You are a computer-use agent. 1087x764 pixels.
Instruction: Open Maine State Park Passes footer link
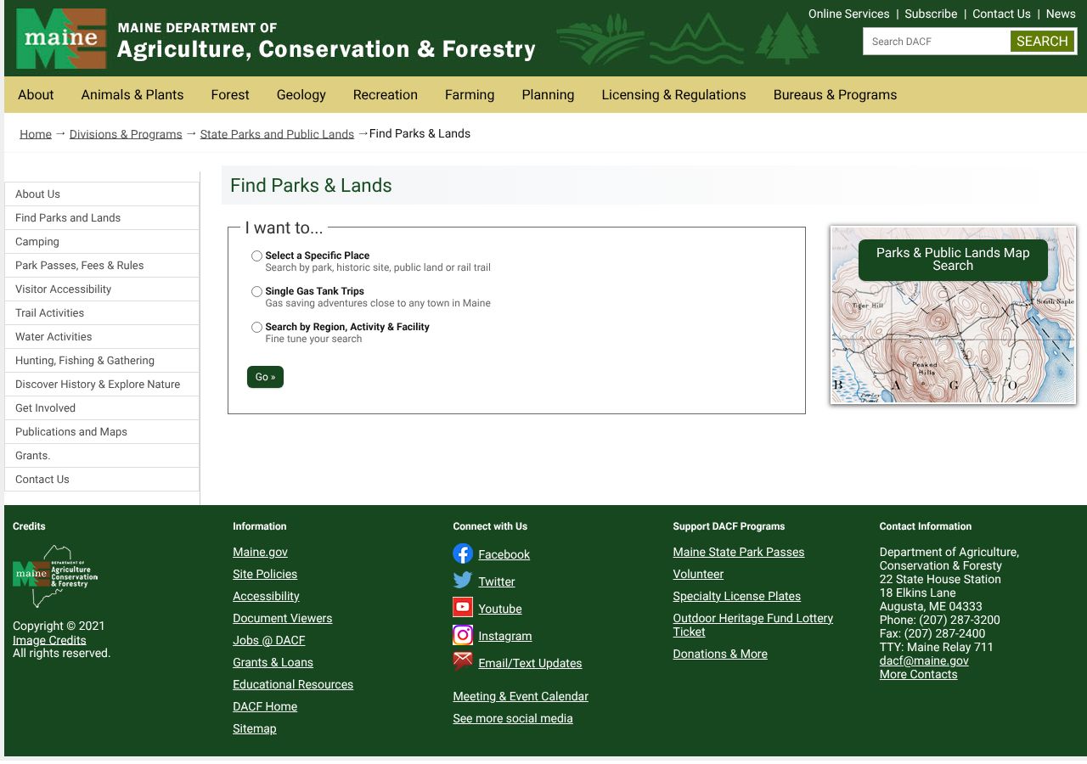(739, 552)
